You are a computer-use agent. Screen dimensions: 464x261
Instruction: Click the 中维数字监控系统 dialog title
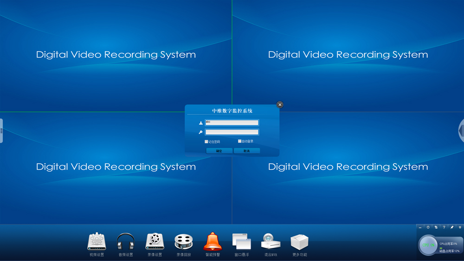pos(232,111)
